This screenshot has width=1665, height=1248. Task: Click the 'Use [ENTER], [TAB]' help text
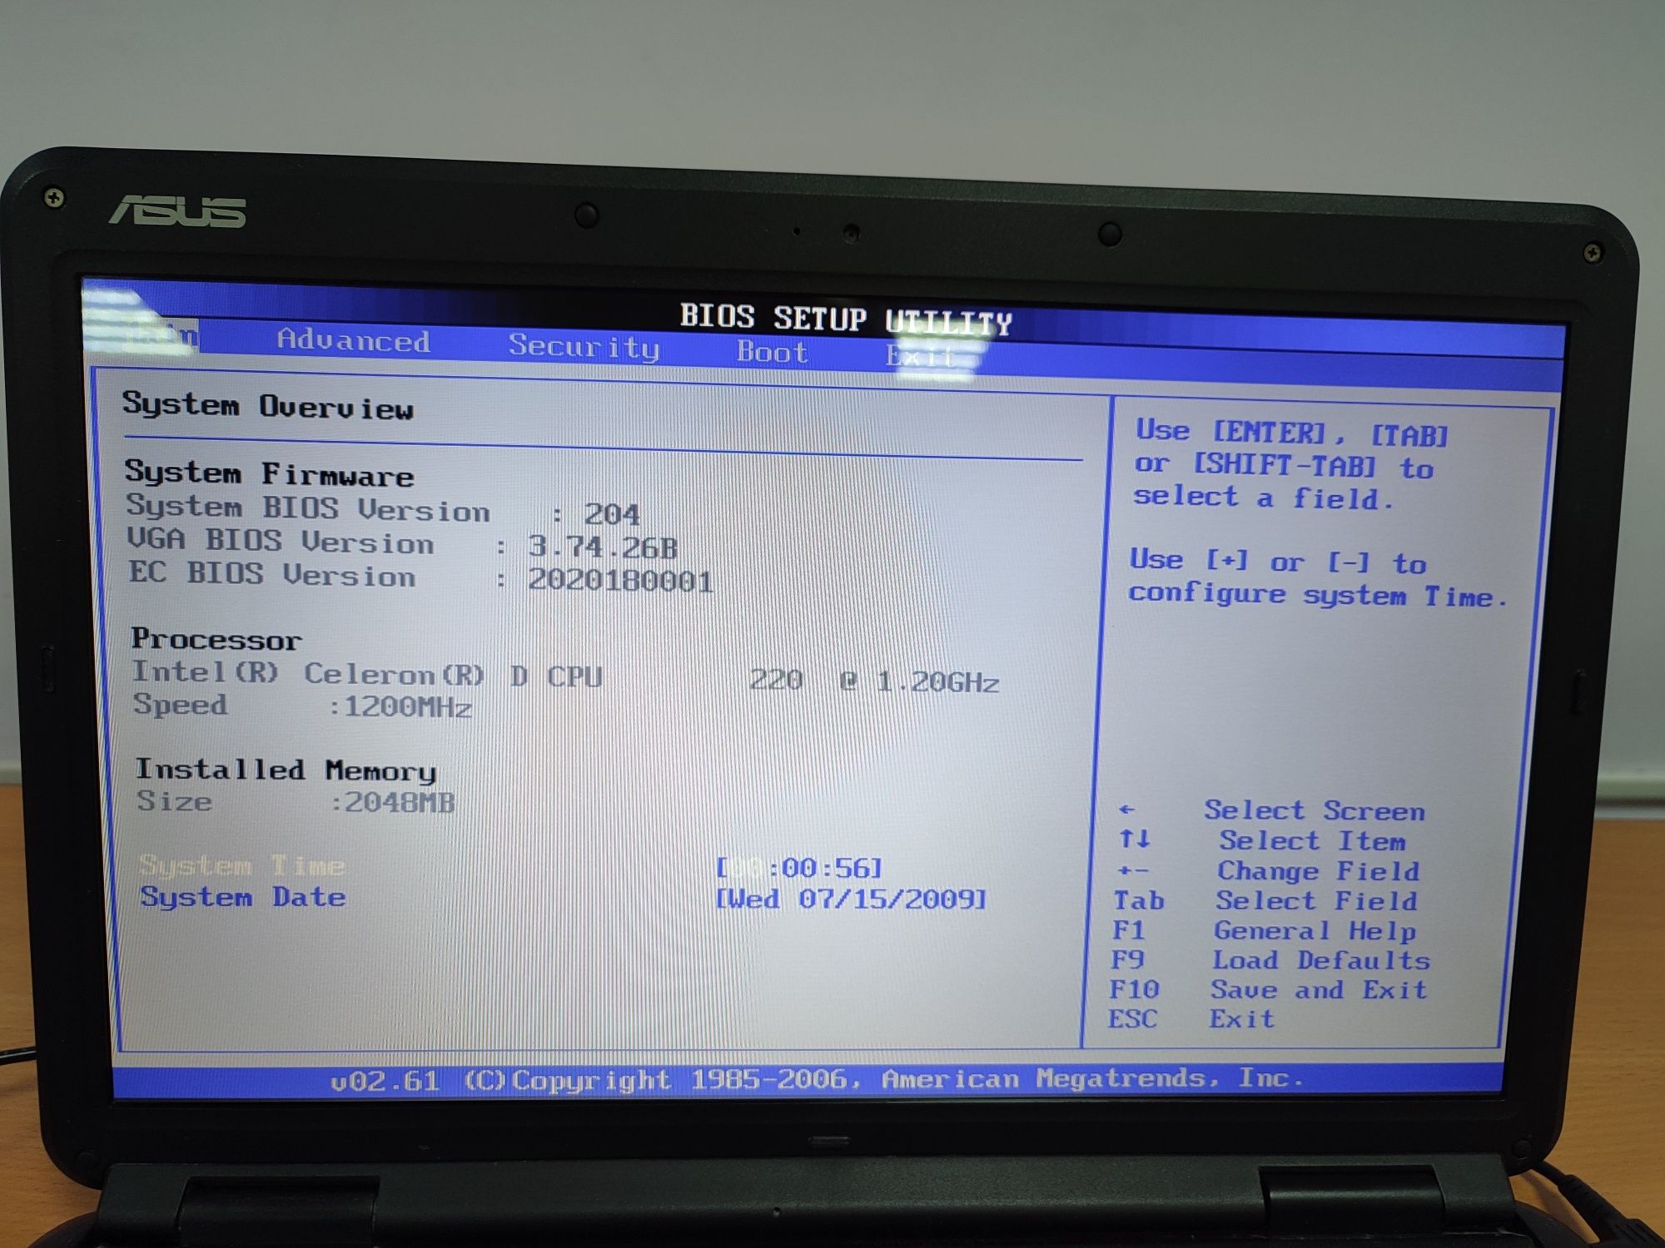click(x=1292, y=433)
